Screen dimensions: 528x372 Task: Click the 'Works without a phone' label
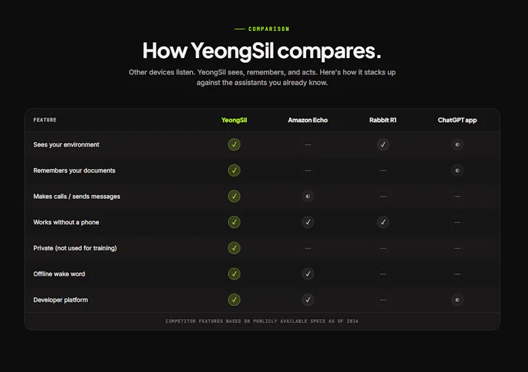click(x=66, y=222)
